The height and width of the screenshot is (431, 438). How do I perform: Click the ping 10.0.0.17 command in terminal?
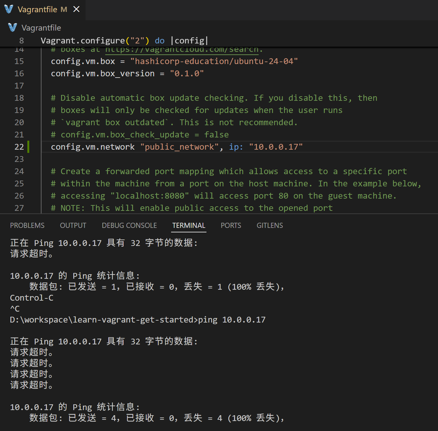[232, 320]
